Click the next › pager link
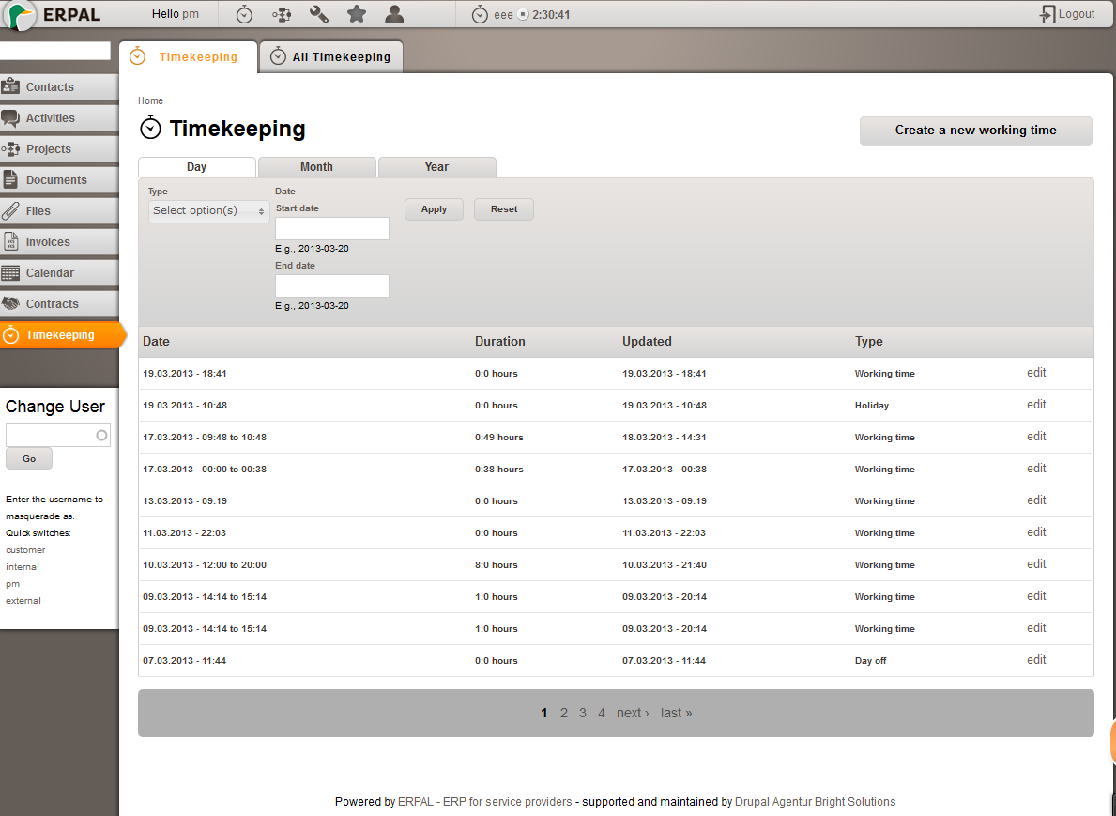Image resolution: width=1116 pixels, height=816 pixels. 633,713
